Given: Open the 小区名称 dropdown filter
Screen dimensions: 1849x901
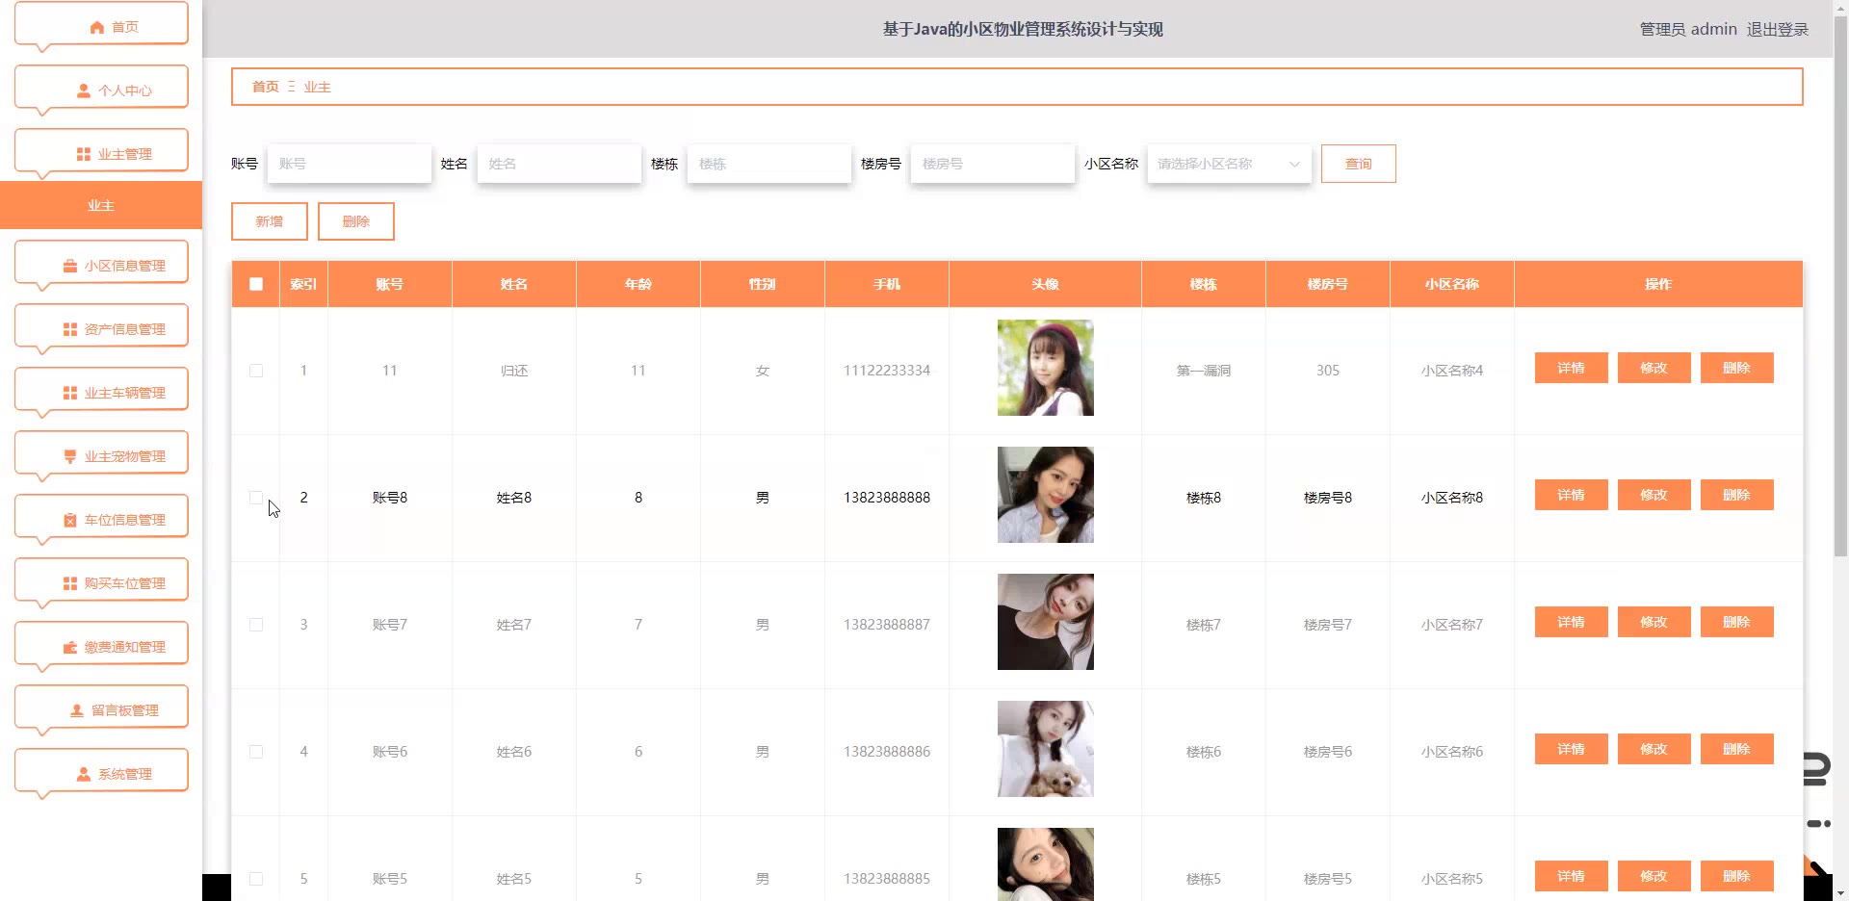Looking at the screenshot, I should [x=1229, y=164].
